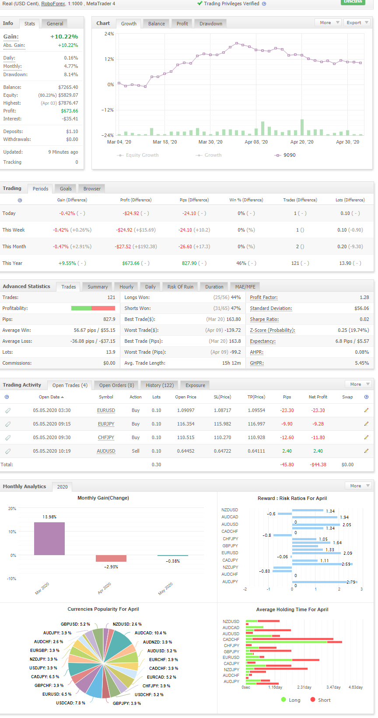Sort trades by Open Date column header

[x=51, y=397]
